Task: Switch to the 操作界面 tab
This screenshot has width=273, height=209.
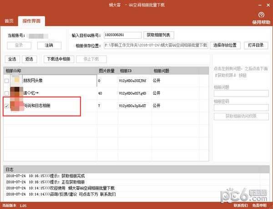Action: [31, 21]
